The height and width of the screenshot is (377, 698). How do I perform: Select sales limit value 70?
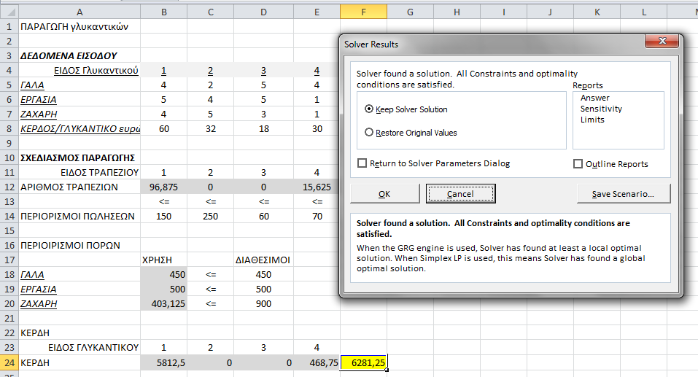[x=317, y=217]
